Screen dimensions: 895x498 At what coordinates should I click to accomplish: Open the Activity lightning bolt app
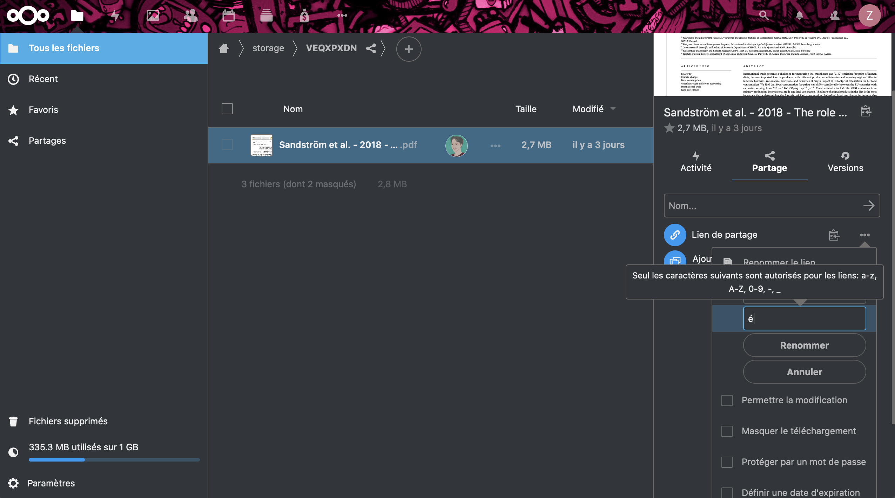tap(115, 15)
